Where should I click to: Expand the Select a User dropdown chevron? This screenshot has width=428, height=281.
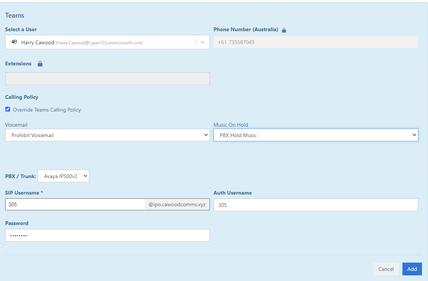(x=203, y=42)
